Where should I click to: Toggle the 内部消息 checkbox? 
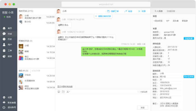139,92
